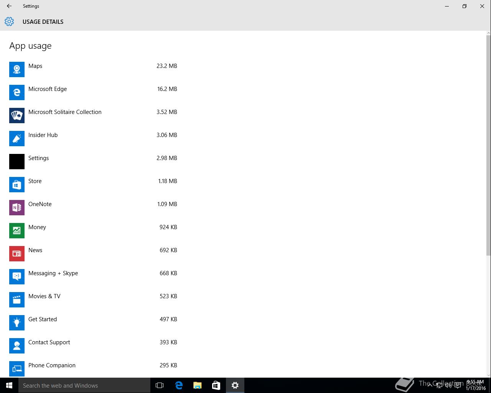Click the 3.52 MB usage value

point(167,112)
